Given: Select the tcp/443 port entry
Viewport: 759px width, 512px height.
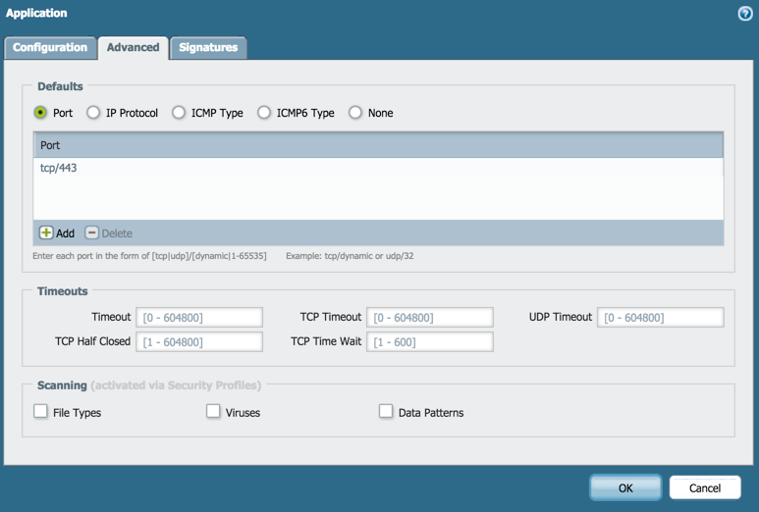Looking at the screenshot, I should 59,169.
